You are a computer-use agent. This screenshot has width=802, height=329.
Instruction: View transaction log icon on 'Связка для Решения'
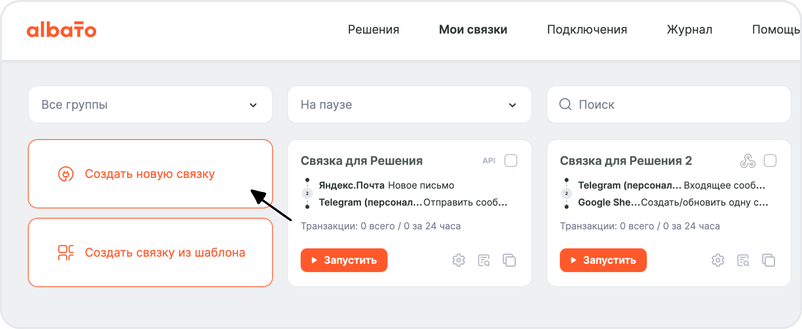coord(484,260)
